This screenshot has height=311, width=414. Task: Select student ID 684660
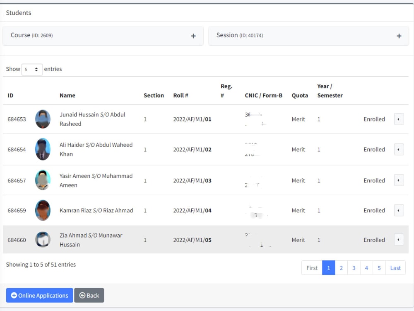[x=17, y=240]
